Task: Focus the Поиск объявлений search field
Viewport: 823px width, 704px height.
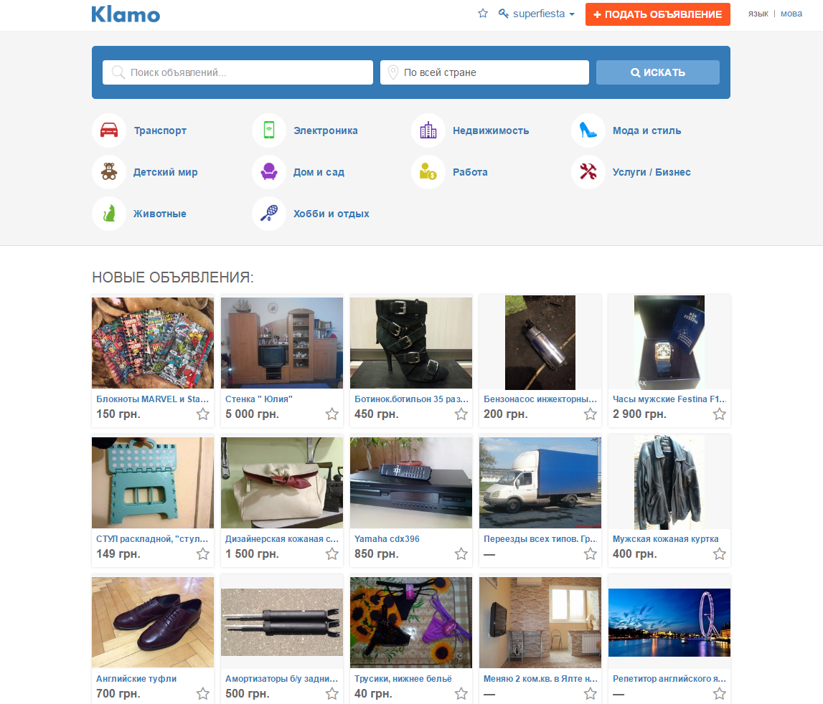Action: point(238,72)
